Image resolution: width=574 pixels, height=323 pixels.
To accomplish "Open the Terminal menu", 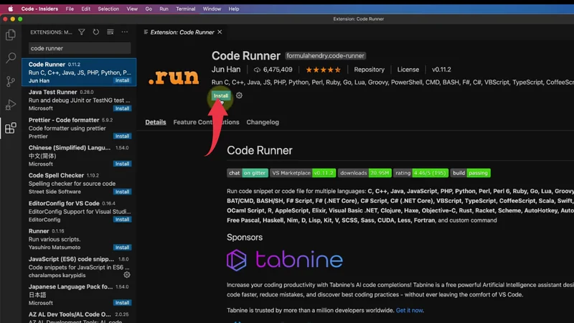I will click(185, 9).
